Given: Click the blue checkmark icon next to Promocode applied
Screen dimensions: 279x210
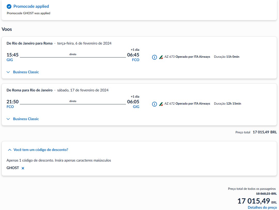Looking at the screenshot, I should (x=9, y=7).
